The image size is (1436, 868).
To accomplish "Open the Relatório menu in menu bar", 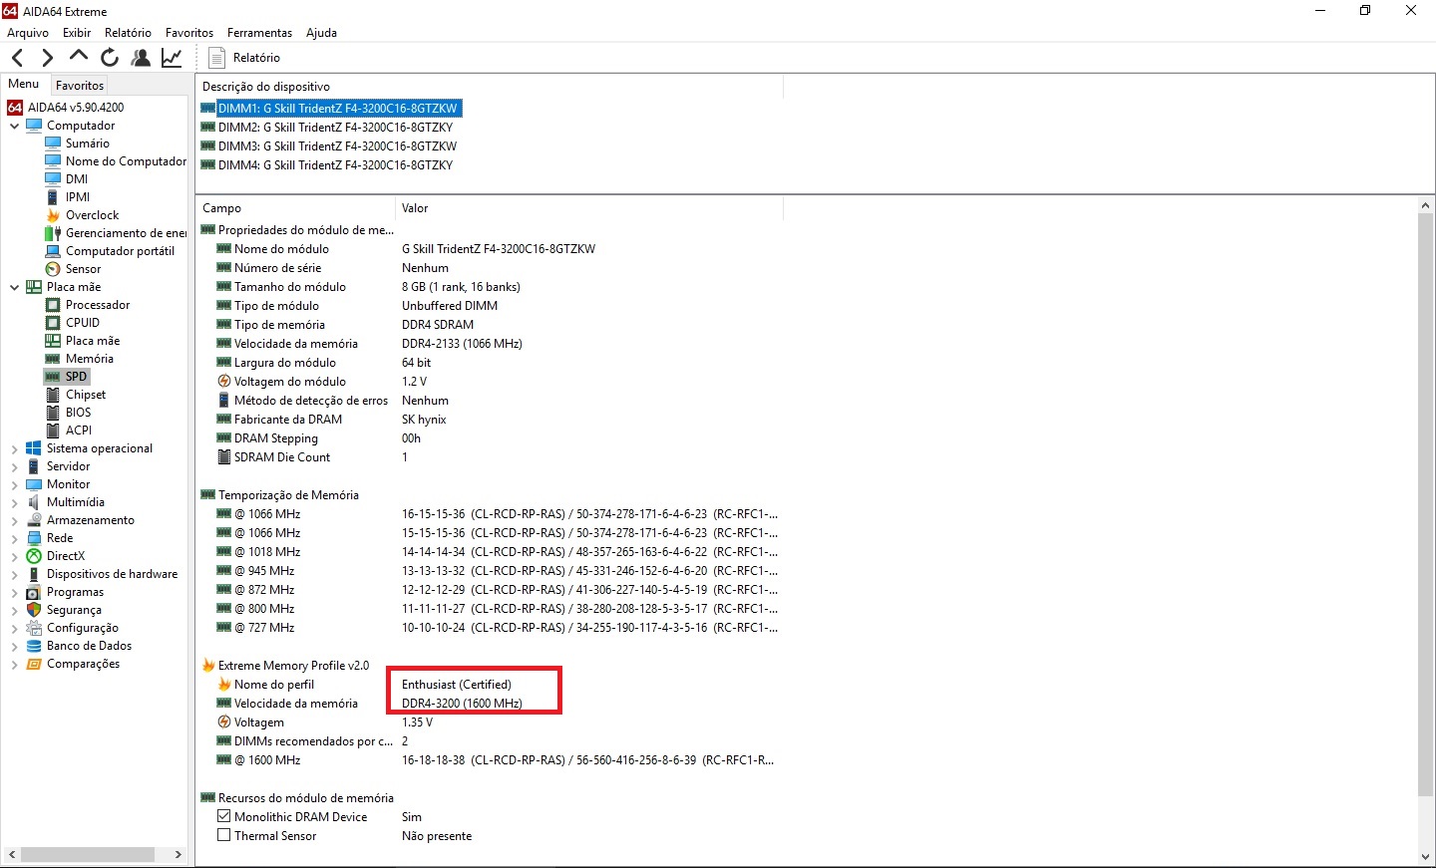I will click(128, 32).
